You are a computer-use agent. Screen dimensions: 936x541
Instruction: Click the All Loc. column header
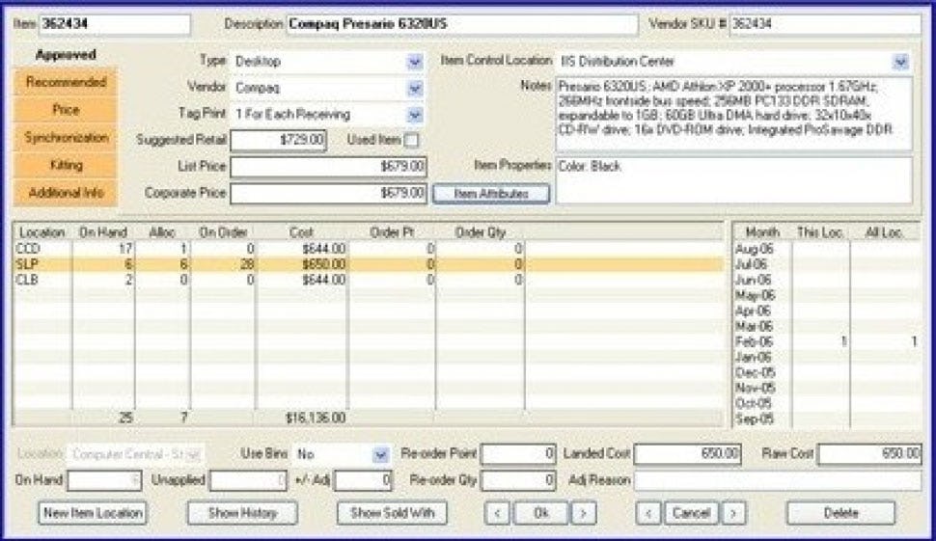click(x=885, y=232)
